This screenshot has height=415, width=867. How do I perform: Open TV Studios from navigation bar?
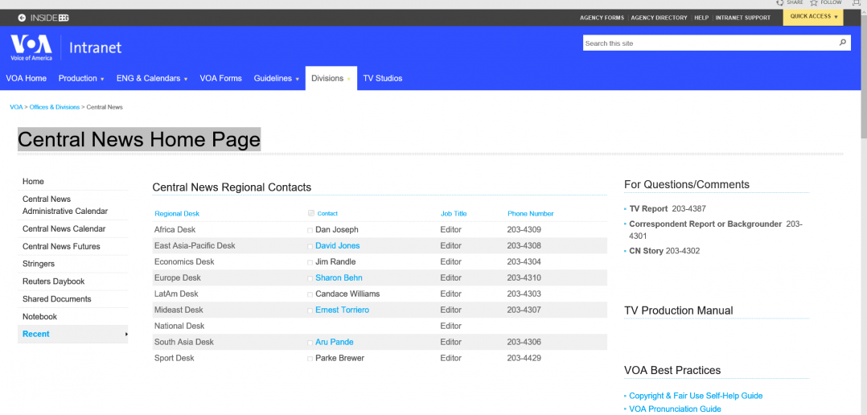coord(383,79)
